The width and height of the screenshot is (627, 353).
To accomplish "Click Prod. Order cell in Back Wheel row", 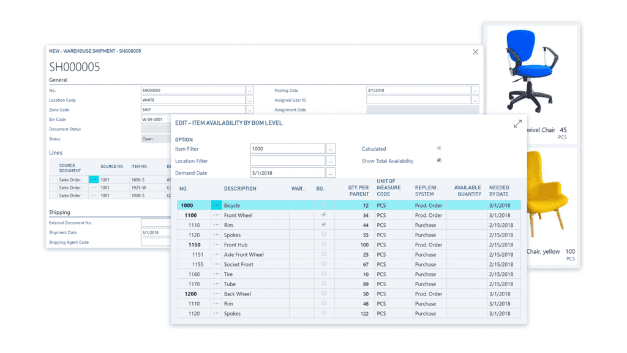I will click(x=429, y=294).
